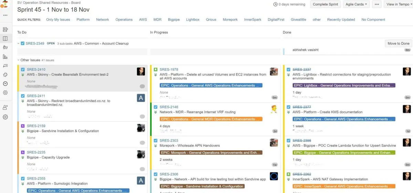Click priority arrows icon on SRES-2146
This screenshot has width=413, height=193.
click(x=156, y=112)
